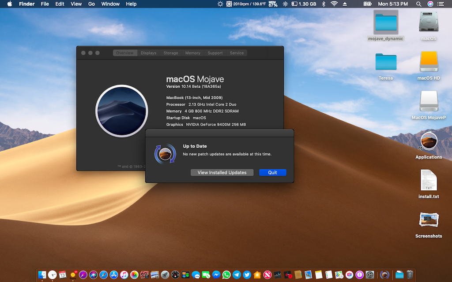Open the Home app from dock
452x282 pixels.
pos(257,275)
